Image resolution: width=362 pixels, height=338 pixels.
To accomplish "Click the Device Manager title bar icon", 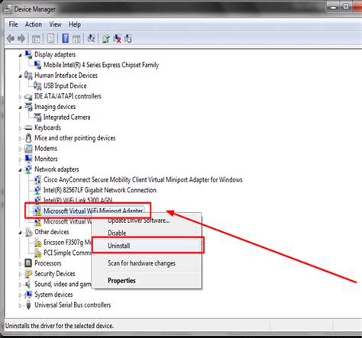I will coord(8,9).
